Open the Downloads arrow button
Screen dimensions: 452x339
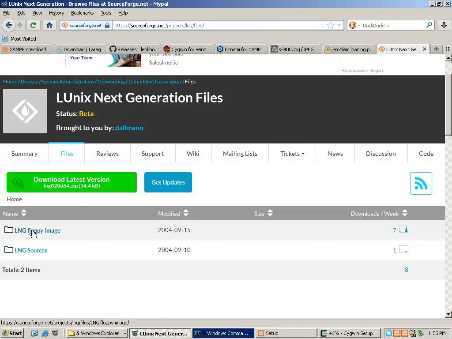point(444,25)
